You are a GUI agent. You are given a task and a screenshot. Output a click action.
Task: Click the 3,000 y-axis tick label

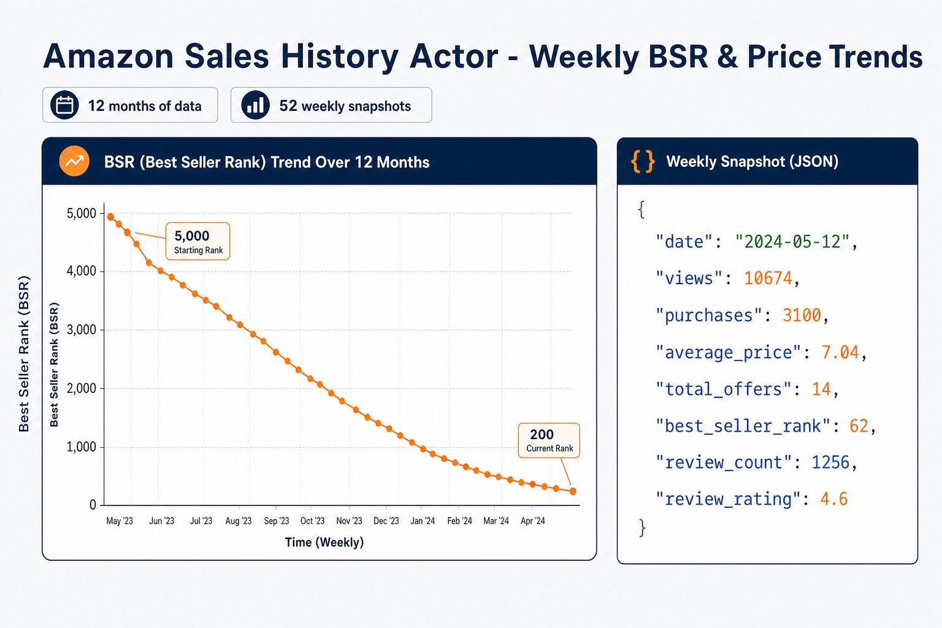(x=82, y=330)
